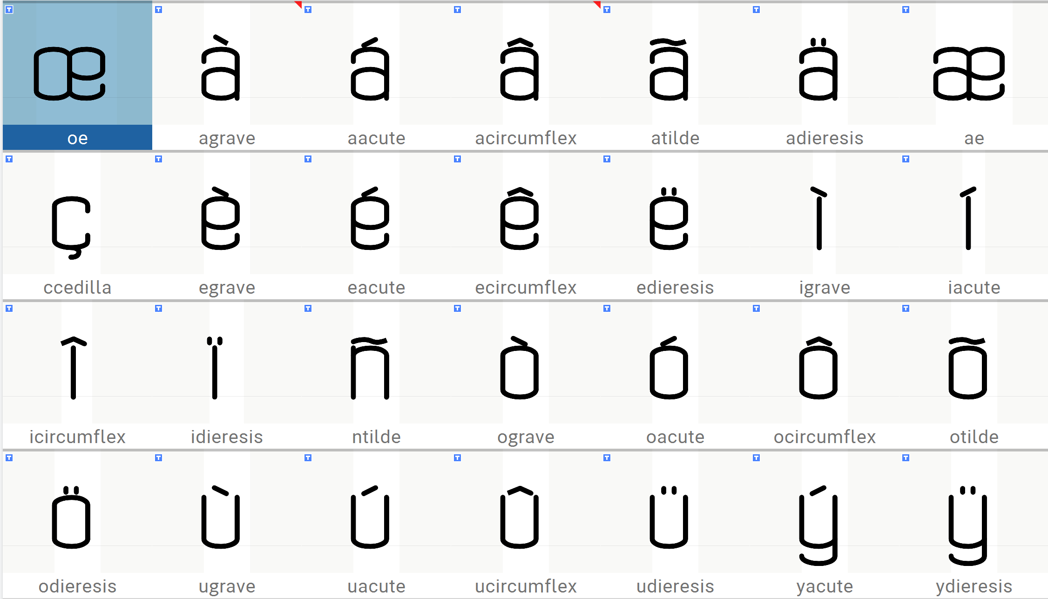The image size is (1048, 599).
Task: Click the 'aacute' glyph name label
Action: [x=377, y=138]
